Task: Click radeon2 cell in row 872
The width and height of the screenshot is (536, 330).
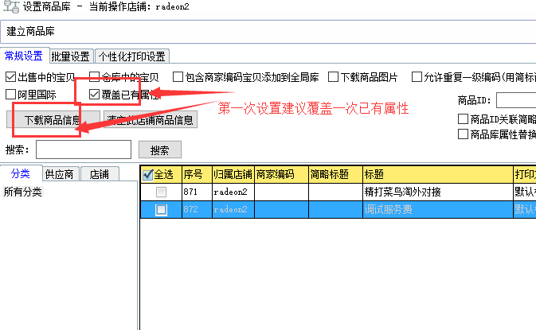Action: 233,210
